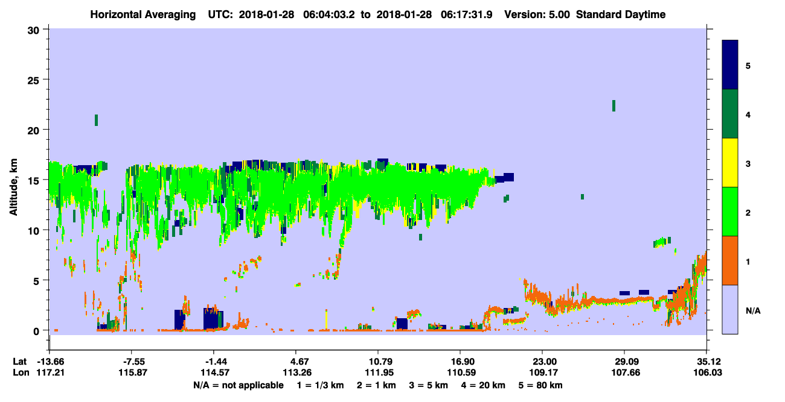Click the longitude value '111.95'

(x=378, y=372)
